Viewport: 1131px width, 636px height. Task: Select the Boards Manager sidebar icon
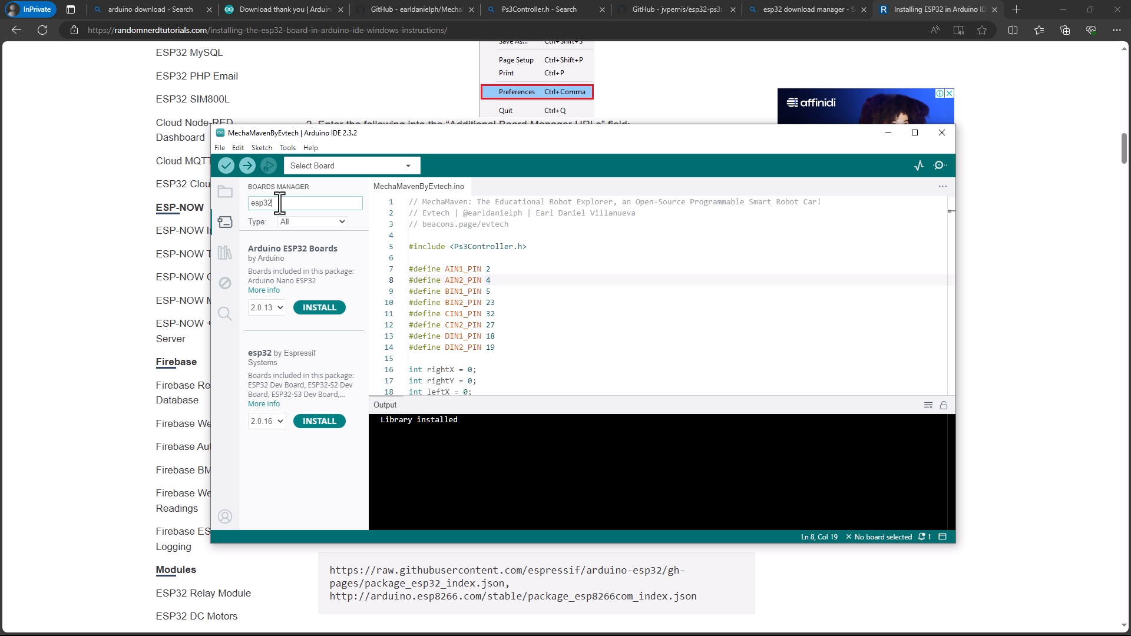225,222
